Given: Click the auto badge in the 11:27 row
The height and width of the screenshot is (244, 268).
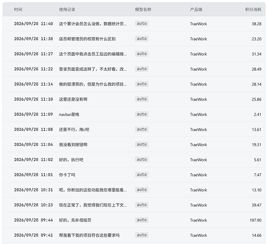Looking at the screenshot, I should pos(142,54).
